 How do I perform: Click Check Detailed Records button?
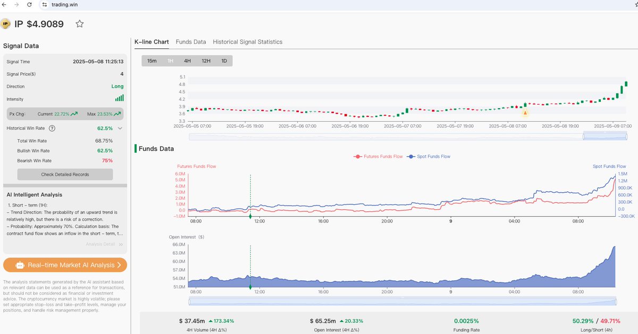pyautogui.click(x=65, y=174)
